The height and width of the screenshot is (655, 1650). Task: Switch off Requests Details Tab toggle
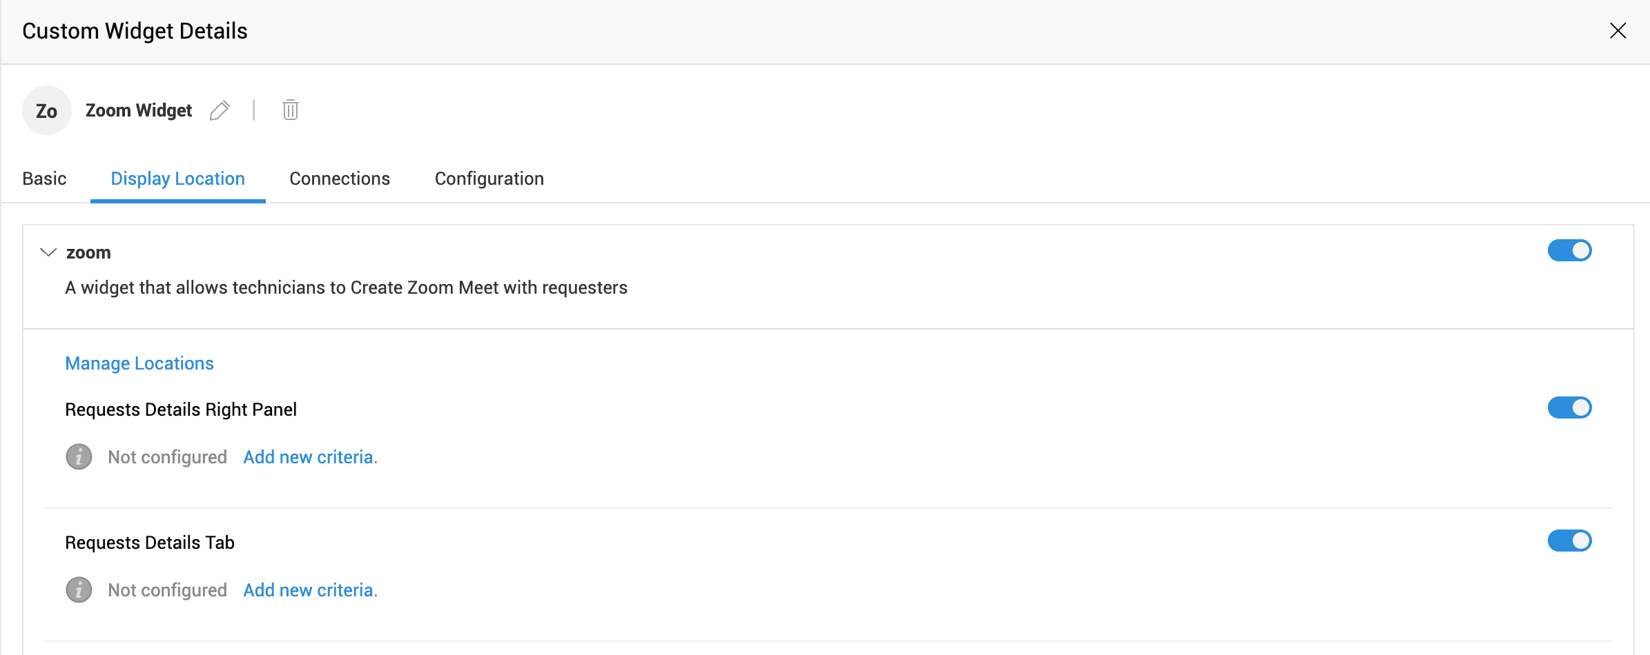1569,541
